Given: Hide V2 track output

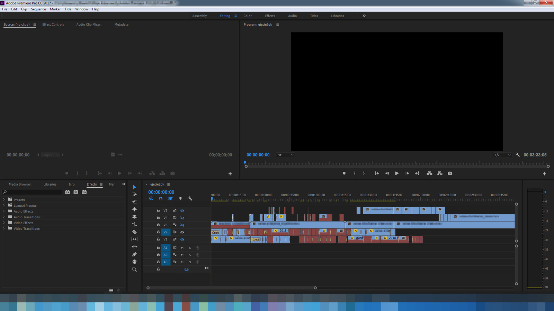Looking at the screenshot, I should click(182, 232).
